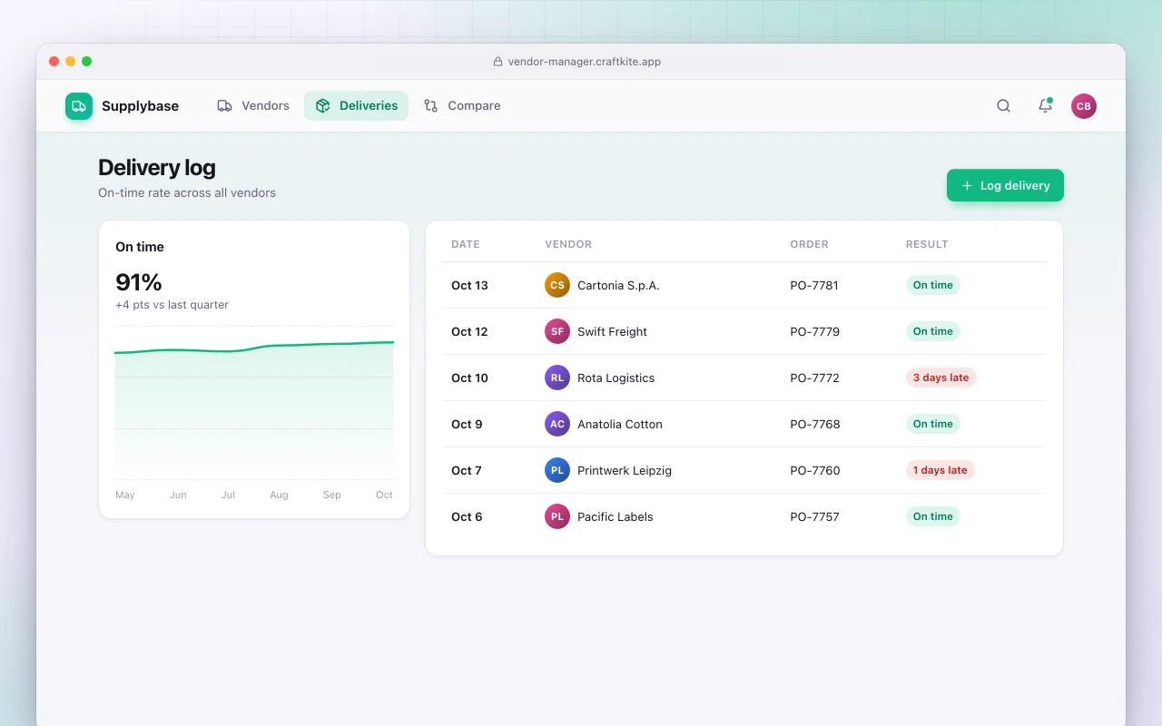Open the CB user avatar
This screenshot has width=1162, height=726.
[x=1084, y=106]
